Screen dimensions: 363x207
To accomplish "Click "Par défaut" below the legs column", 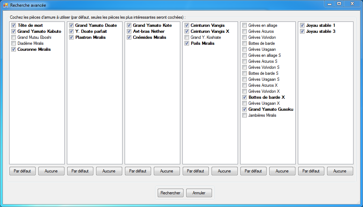I will pyautogui.click(x=253, y=171).
